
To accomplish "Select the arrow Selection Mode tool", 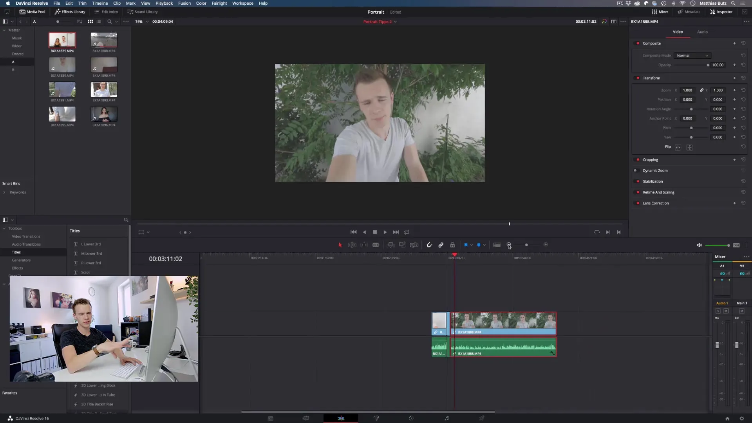I will pyautogui.click(x=340, y=245).
